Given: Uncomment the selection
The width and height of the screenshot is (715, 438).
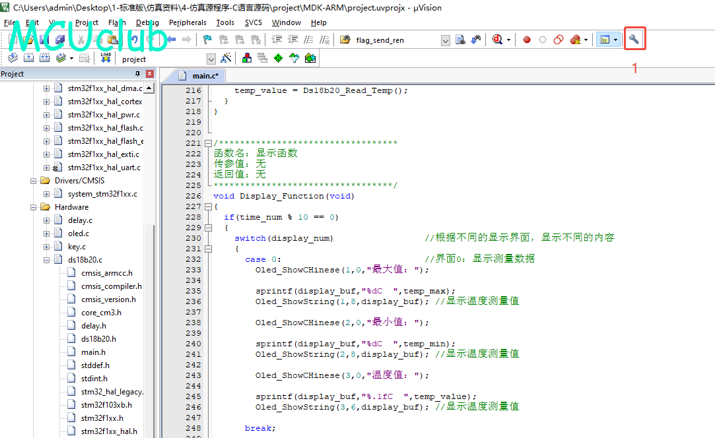Looking at the screenshot, I should click(324, 40).
